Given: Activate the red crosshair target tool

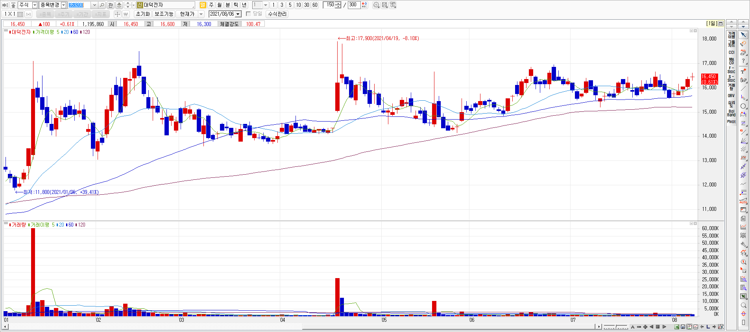Looking at the screenshot, I should pyautogui.click(x=743, y=314).
